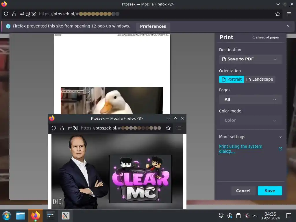The image size is (296, 222).
Task: Dismiss the pop-up blocked notification bar
Action: (x=288, y=26)
